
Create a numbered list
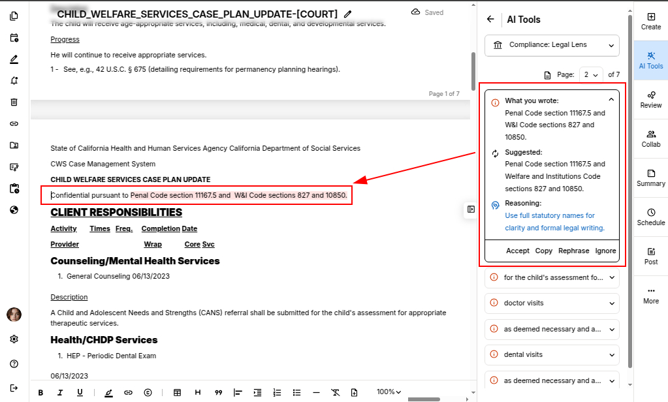pos(277,392)
